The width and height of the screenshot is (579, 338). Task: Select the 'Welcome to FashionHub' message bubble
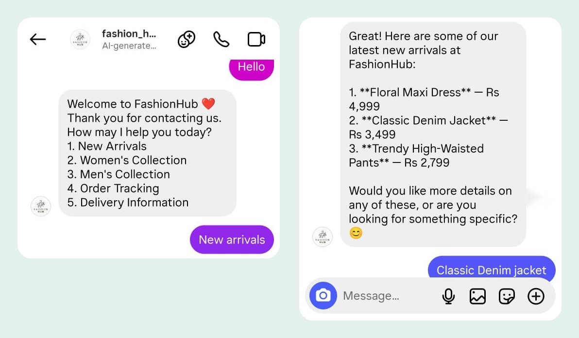147,153
